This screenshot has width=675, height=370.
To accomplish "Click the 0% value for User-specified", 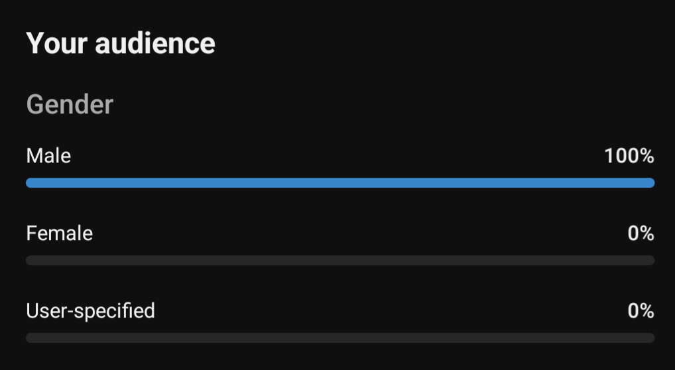I will click(x=641, y=310).
